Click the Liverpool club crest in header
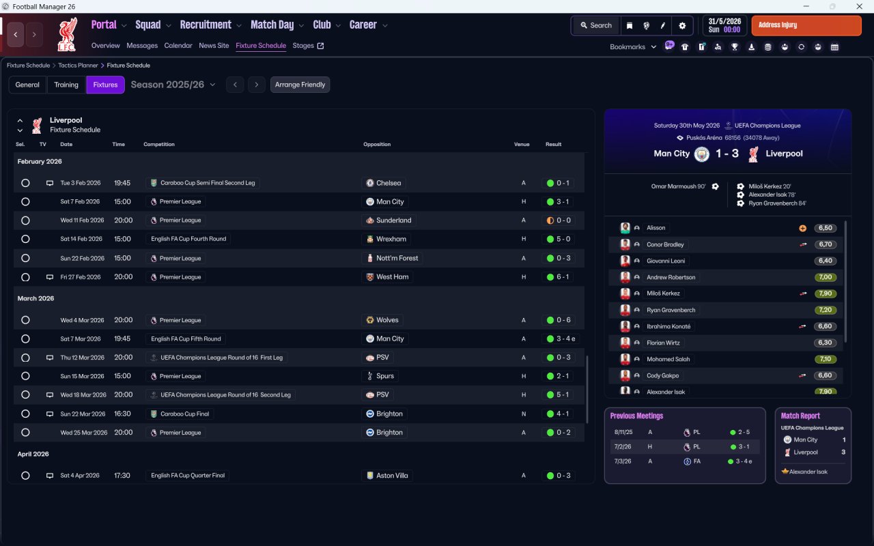This screenshot has width=874, height=546. (67, 34)
